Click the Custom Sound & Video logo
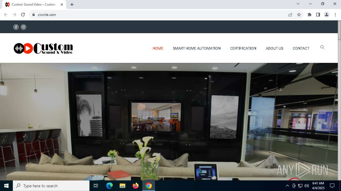Image resolution: width=341 pixels, height=191 pixels. [x=43, y=48]
